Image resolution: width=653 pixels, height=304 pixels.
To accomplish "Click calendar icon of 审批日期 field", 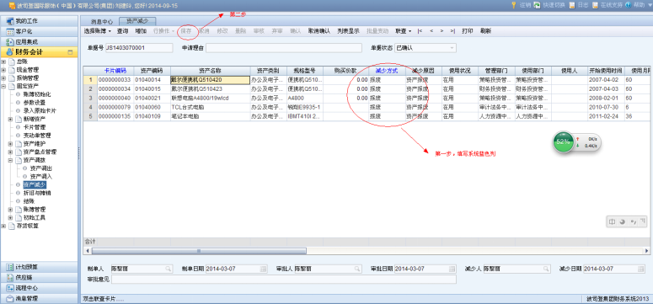I will 452,269.
